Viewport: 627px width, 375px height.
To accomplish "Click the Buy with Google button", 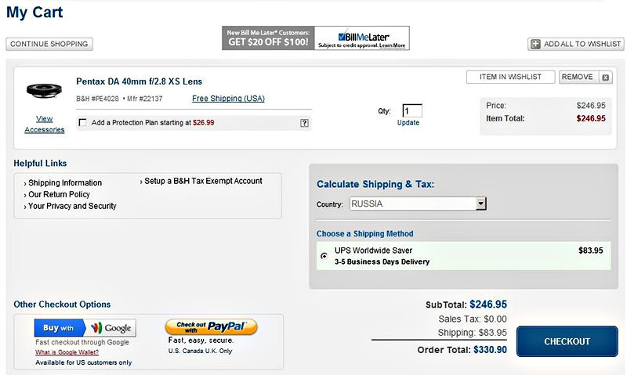I will coord(85,328).
